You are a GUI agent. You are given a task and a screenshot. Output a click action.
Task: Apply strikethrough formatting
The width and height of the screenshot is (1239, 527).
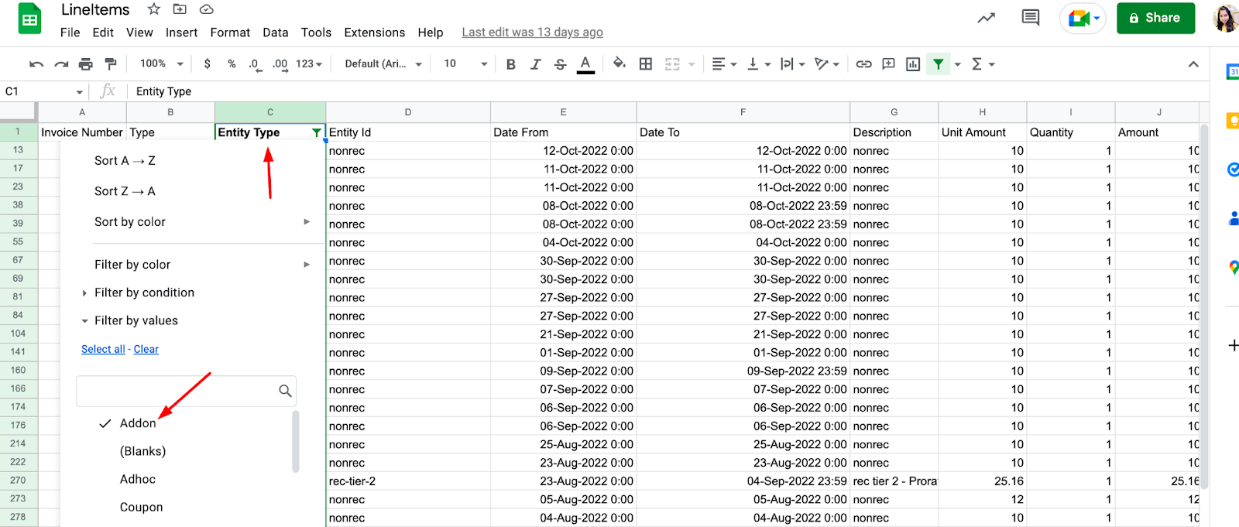560,64
